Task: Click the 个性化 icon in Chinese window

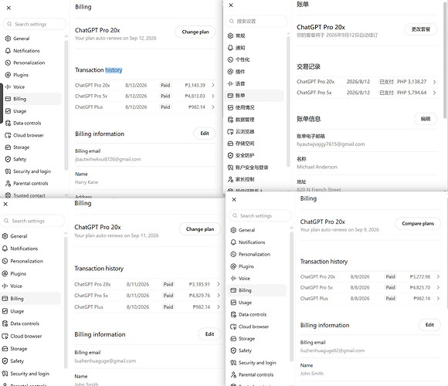Action: 230,59
